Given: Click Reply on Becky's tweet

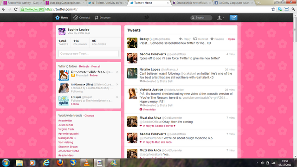Looking at the screenshot, I should click(185, 39).
